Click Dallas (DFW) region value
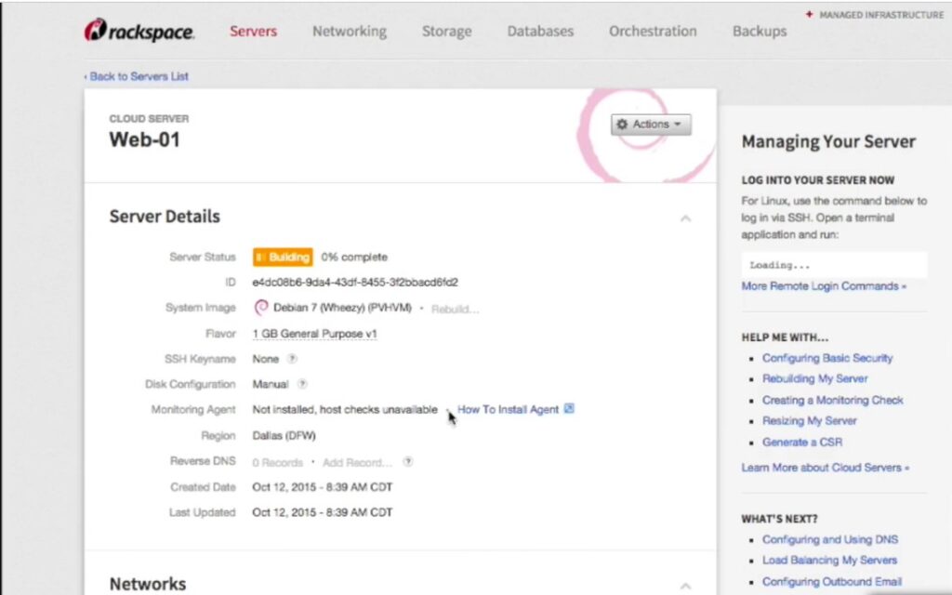The height and width of the screenshot is (595, 952). click(x=284, y=436)
